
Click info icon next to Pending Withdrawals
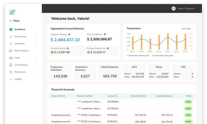point(108,48)
